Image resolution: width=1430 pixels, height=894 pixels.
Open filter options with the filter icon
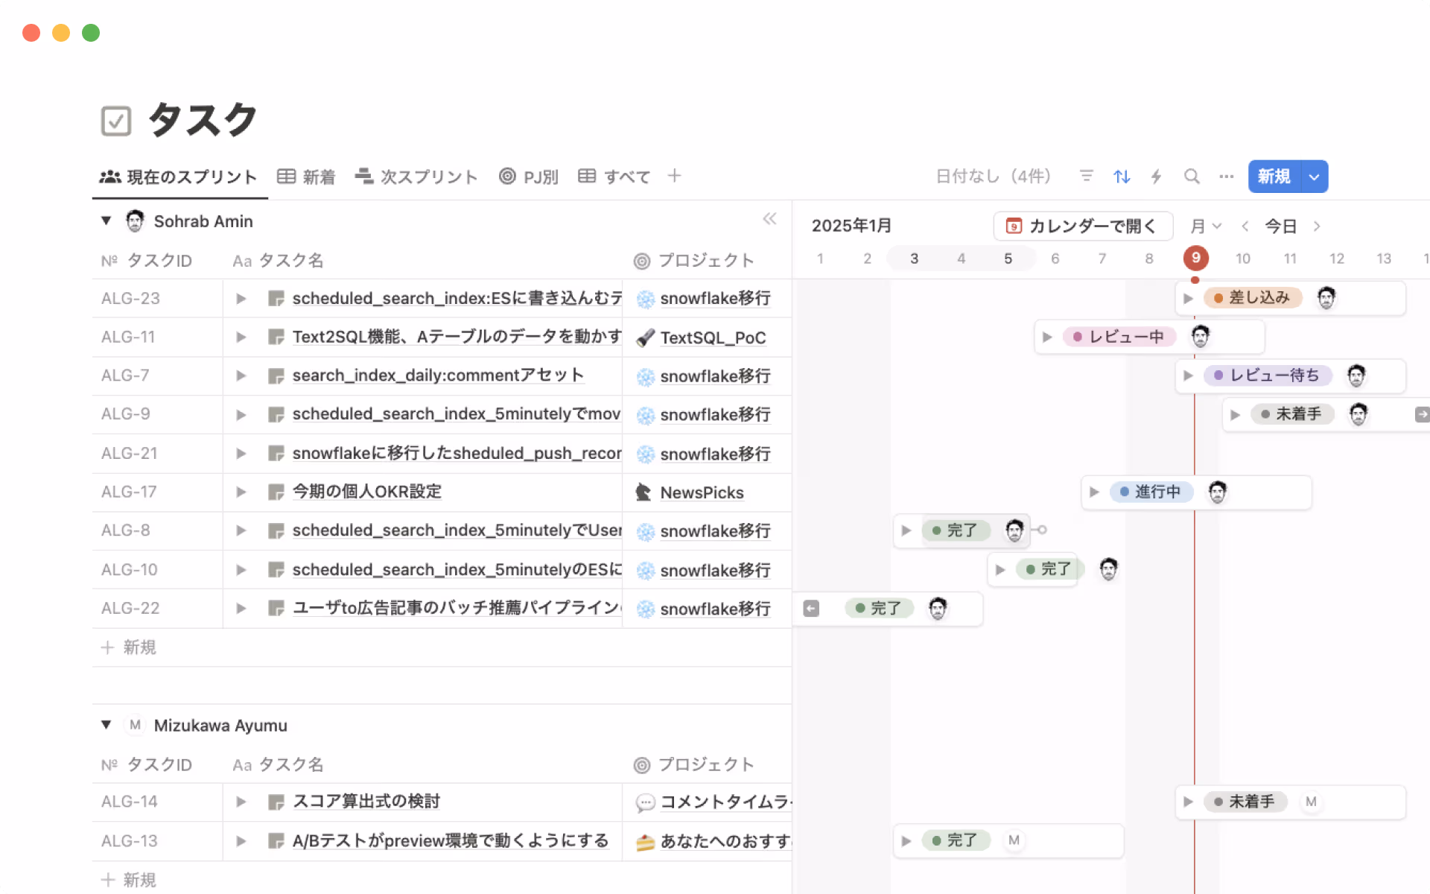tap(1087, 176)
